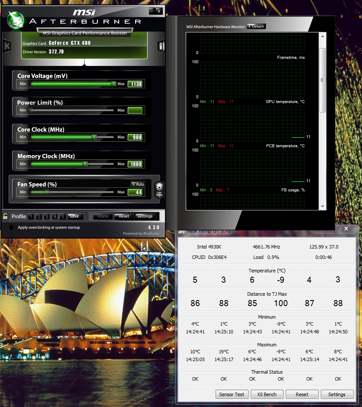Click the hardware monitor scroll down arrow

click(323, 207)
